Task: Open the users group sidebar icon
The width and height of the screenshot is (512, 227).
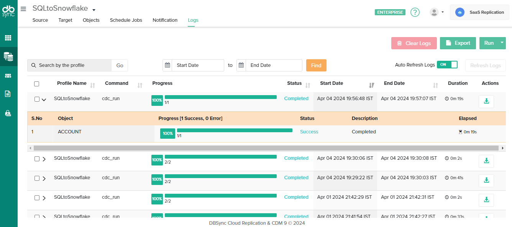Action: (x=8, y=76)
